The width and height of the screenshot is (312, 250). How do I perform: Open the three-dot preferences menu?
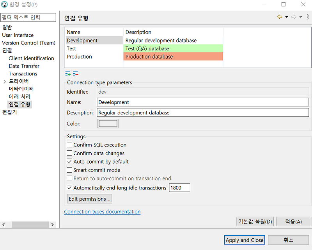click(x=308, y=17)
